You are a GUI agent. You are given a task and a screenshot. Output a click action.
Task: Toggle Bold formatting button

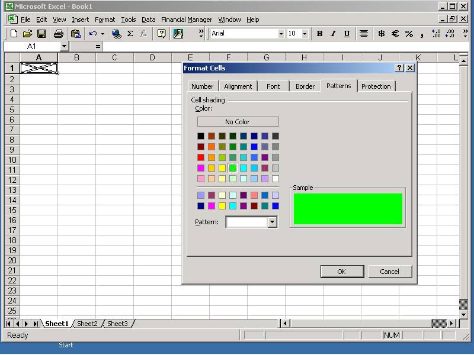[x=320, y=34]
